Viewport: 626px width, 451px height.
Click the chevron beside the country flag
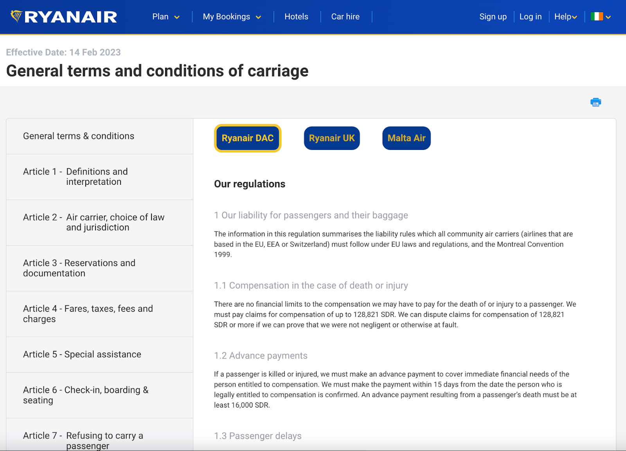pos(608,17)
